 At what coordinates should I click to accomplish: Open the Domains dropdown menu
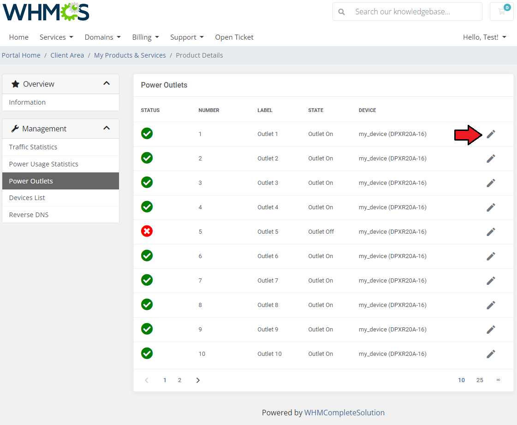(103, 37)
